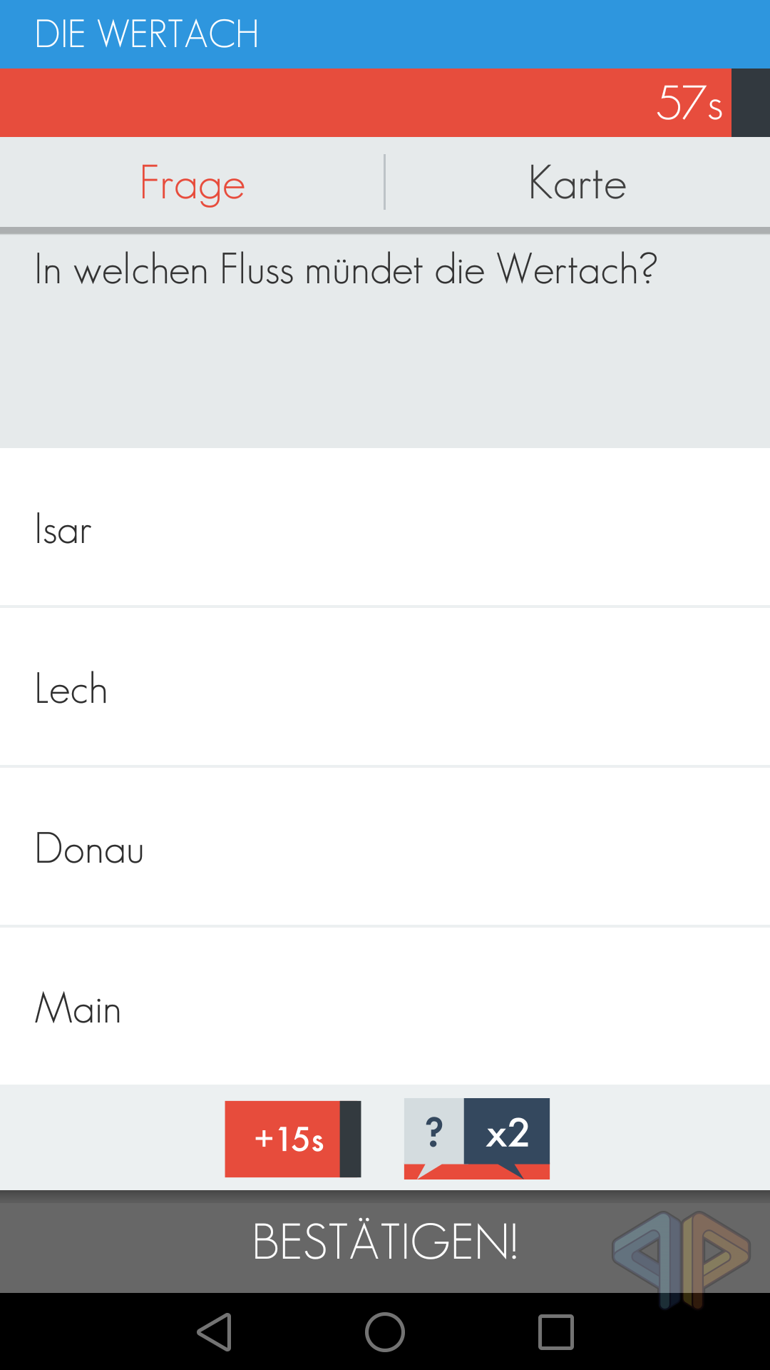Tap the dark stripe on the +15s joker

pyautogui.click(x=350, y=1139)
